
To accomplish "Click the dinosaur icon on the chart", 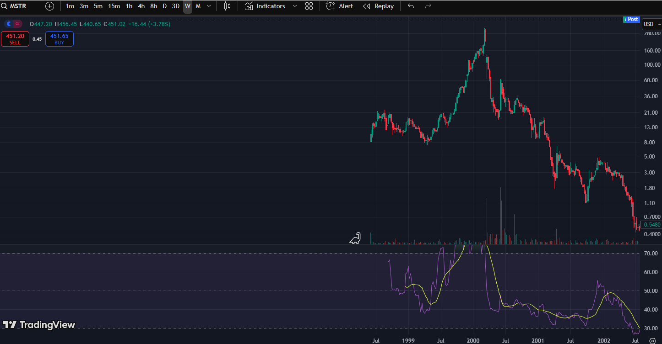I will tap(355, 238).
